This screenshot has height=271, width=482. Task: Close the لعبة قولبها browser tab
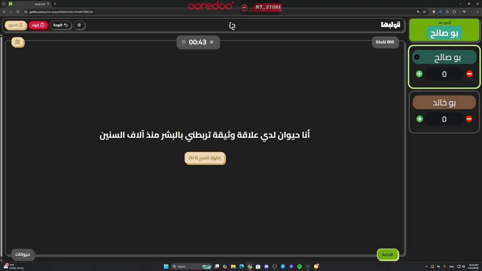pyautogui.click(x=48, y=4)
